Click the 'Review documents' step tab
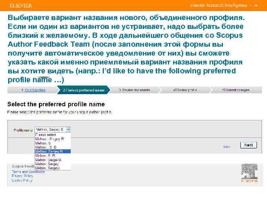Viewport: 267px width, 200px height. pyautogui.click(x=134, y=90)
